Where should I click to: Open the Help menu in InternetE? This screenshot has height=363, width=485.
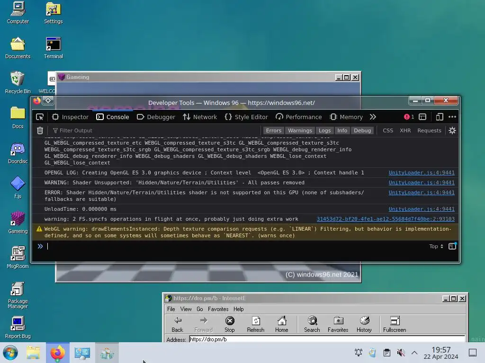coord(239,309)
